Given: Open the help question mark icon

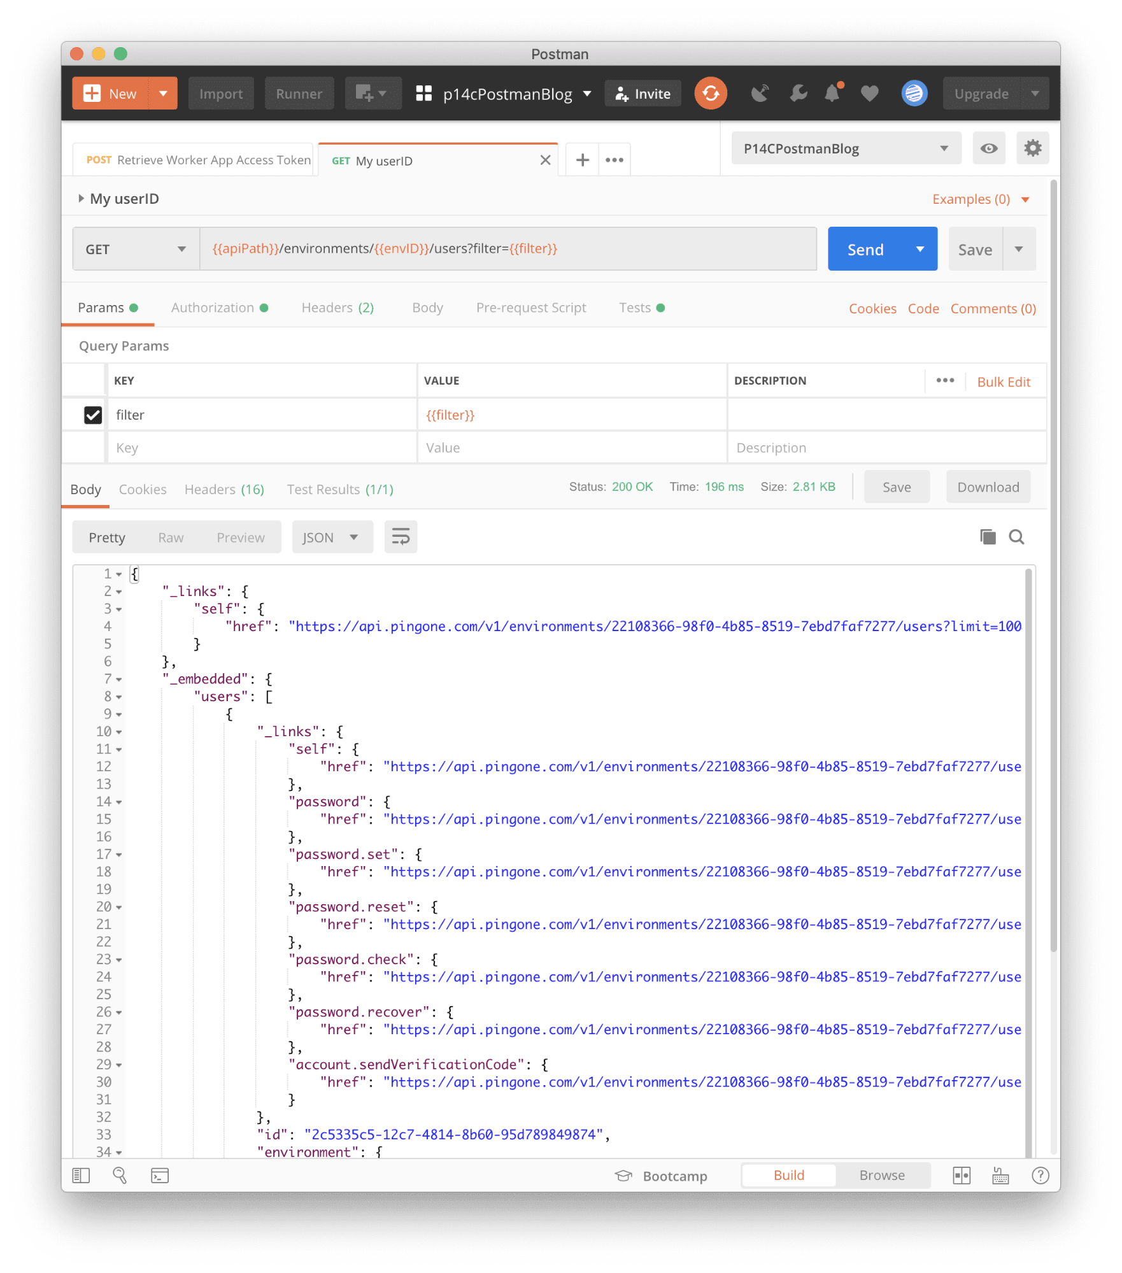Looking at the screenshot, I should tap(1040, 1175).
